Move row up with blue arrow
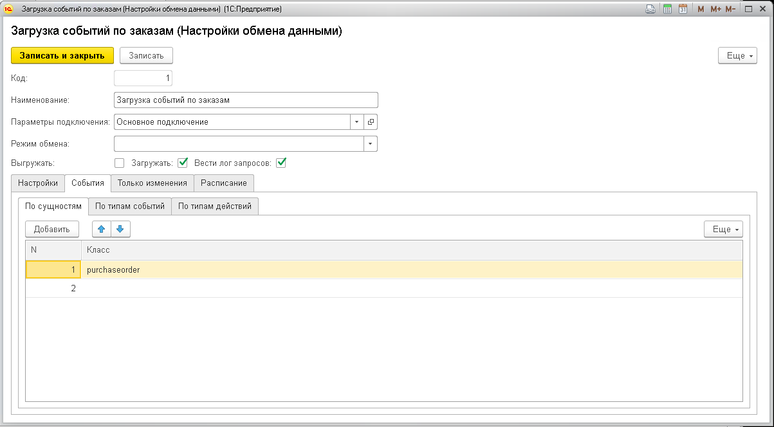 click(102, 229)
